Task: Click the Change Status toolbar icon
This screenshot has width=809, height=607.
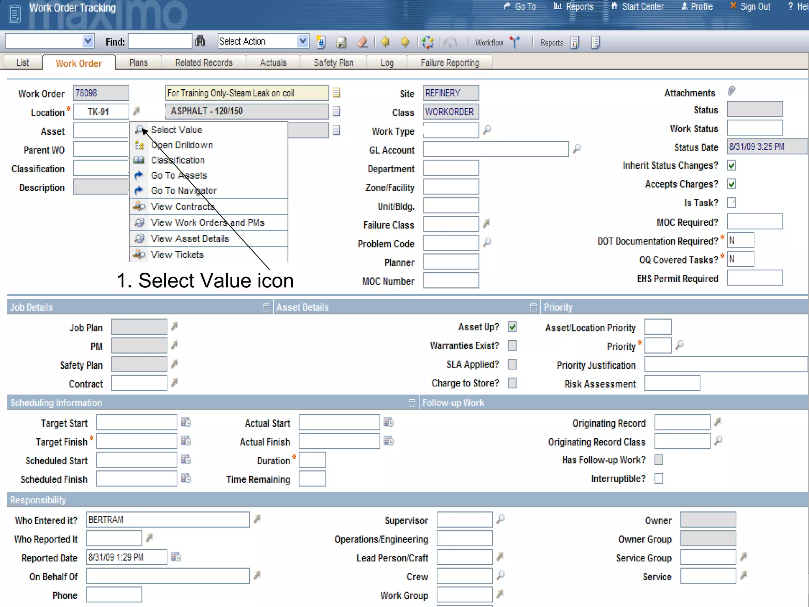Action: click(x=427, y=42)
